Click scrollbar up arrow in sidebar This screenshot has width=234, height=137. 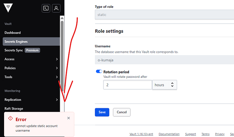(62, 18)
